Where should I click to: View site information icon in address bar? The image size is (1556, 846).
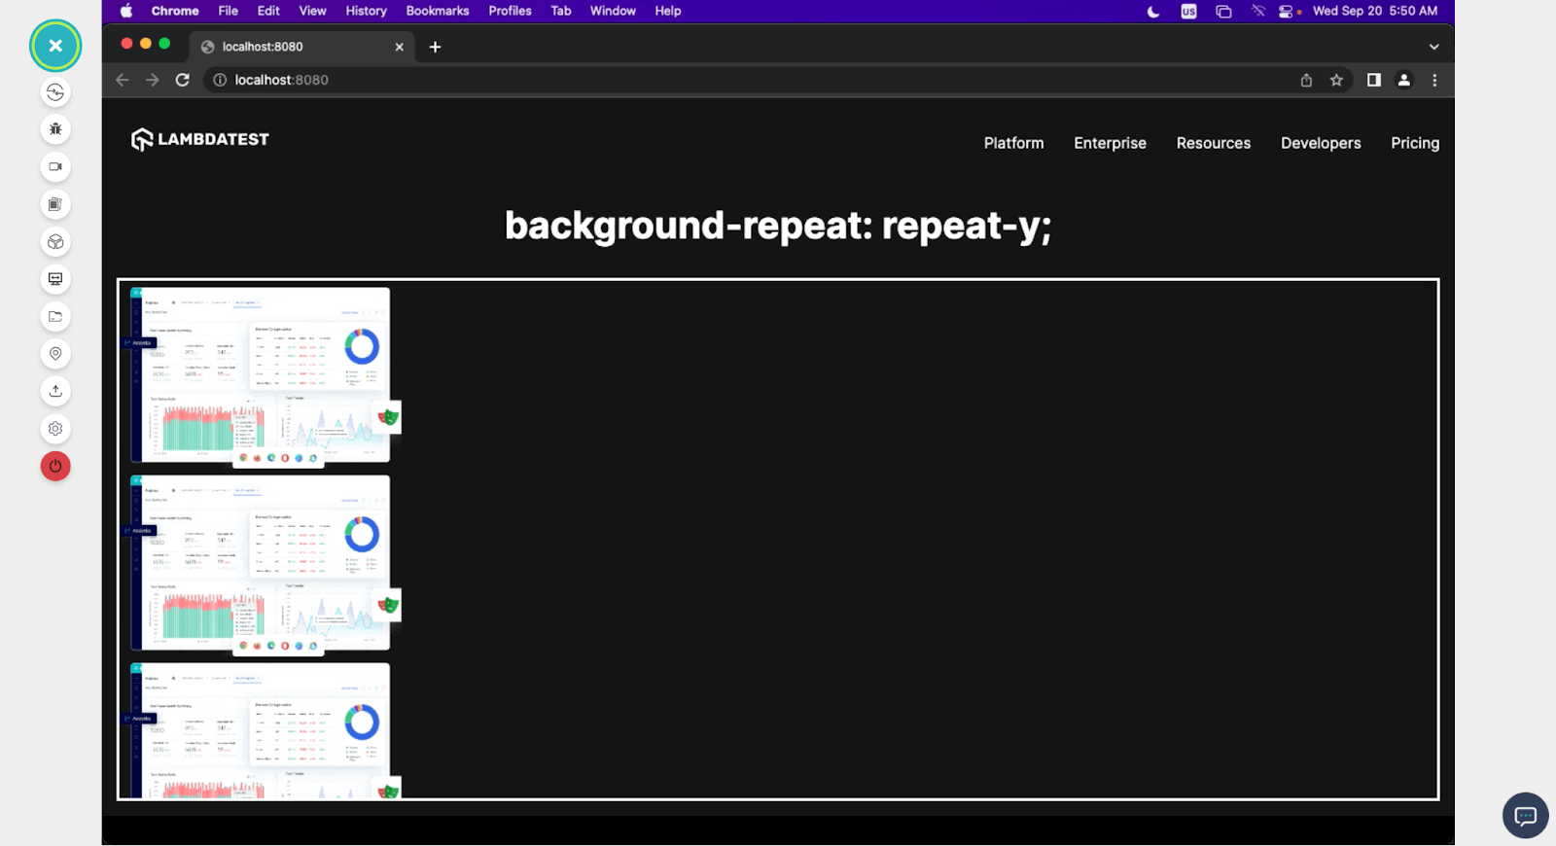(x=220, y=80)
